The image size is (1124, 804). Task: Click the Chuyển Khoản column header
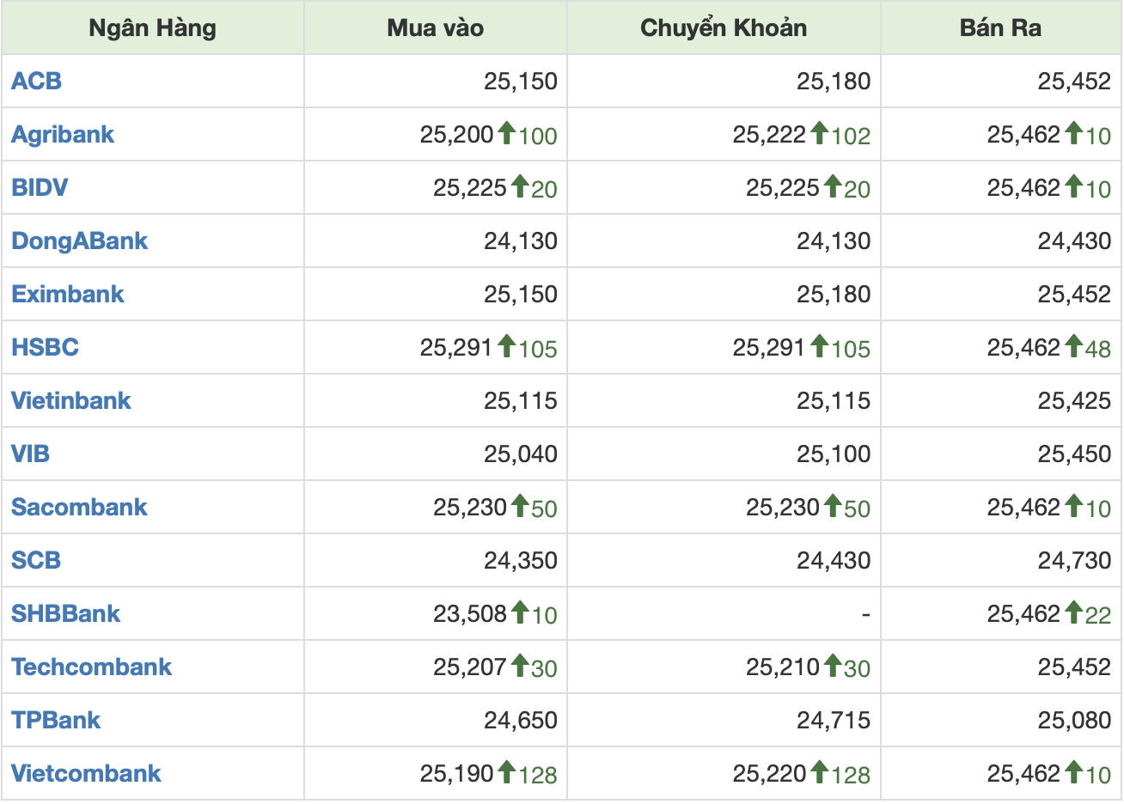724,27
